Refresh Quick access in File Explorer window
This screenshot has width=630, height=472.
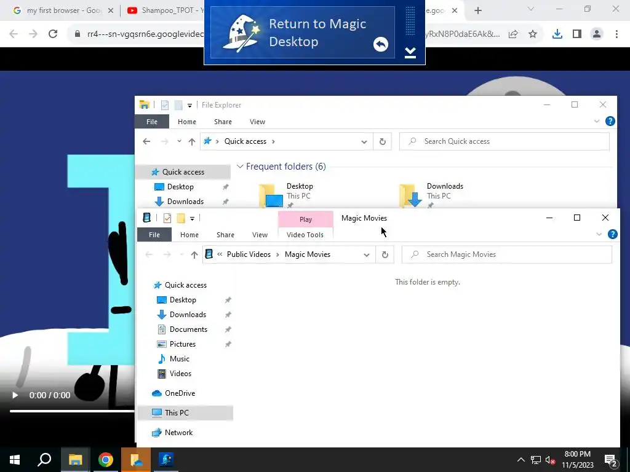coord(383,141)
